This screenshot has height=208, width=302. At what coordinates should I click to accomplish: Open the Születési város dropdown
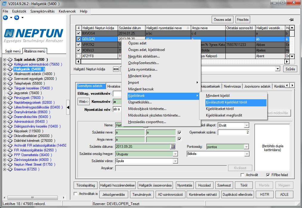175,161
